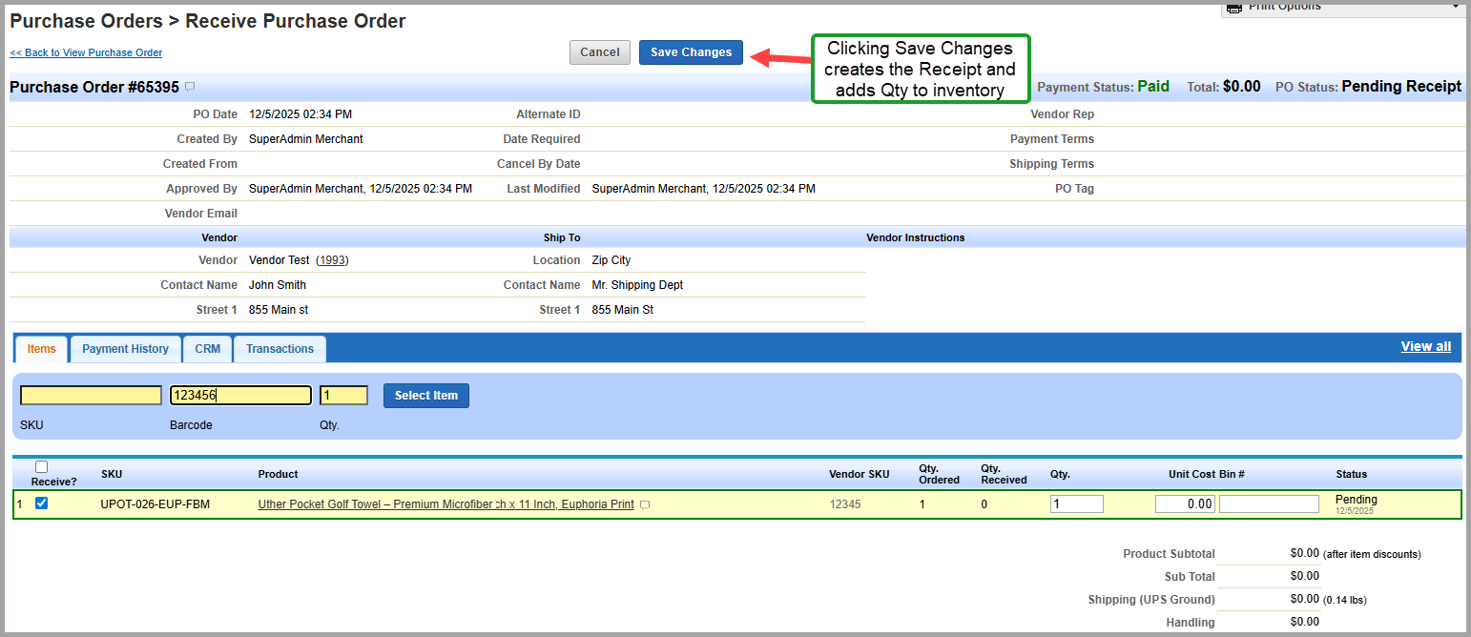Click the Save Changes button

tap(691, 52)
